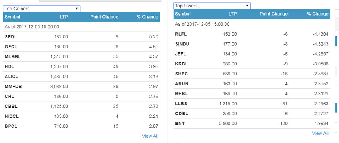Select the RLFL symbol in losers

pyautogui.click(x=181, y=34)
